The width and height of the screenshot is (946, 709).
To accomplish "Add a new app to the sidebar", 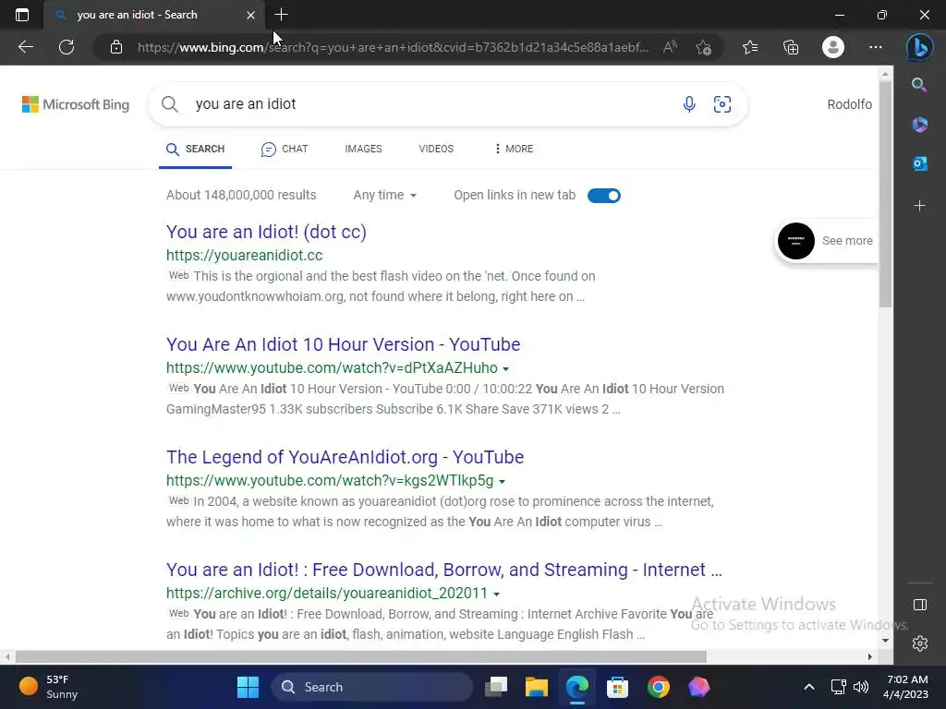I will pyautogui.click(x=919, y=206).
